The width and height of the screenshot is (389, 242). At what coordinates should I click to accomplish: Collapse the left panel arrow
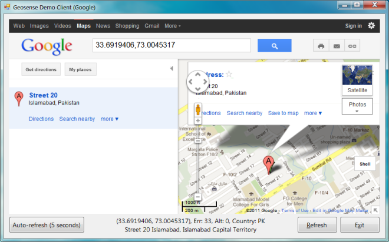tap(172, 69)
